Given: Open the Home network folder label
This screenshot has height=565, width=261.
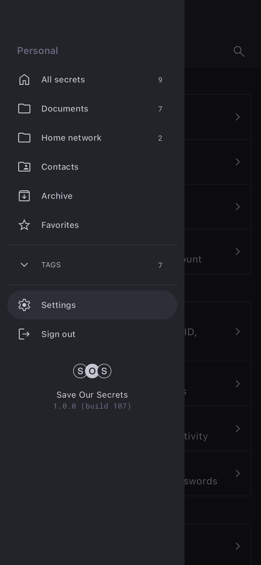Looking at the screenshot, I should click(71, 138).
